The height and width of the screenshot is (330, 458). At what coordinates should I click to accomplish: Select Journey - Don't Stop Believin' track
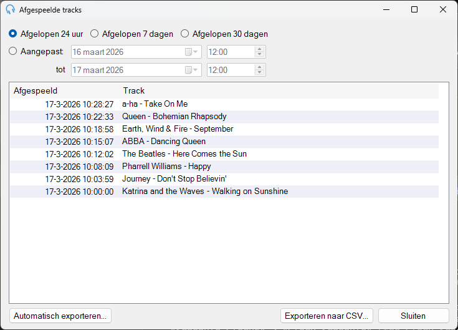224,179
